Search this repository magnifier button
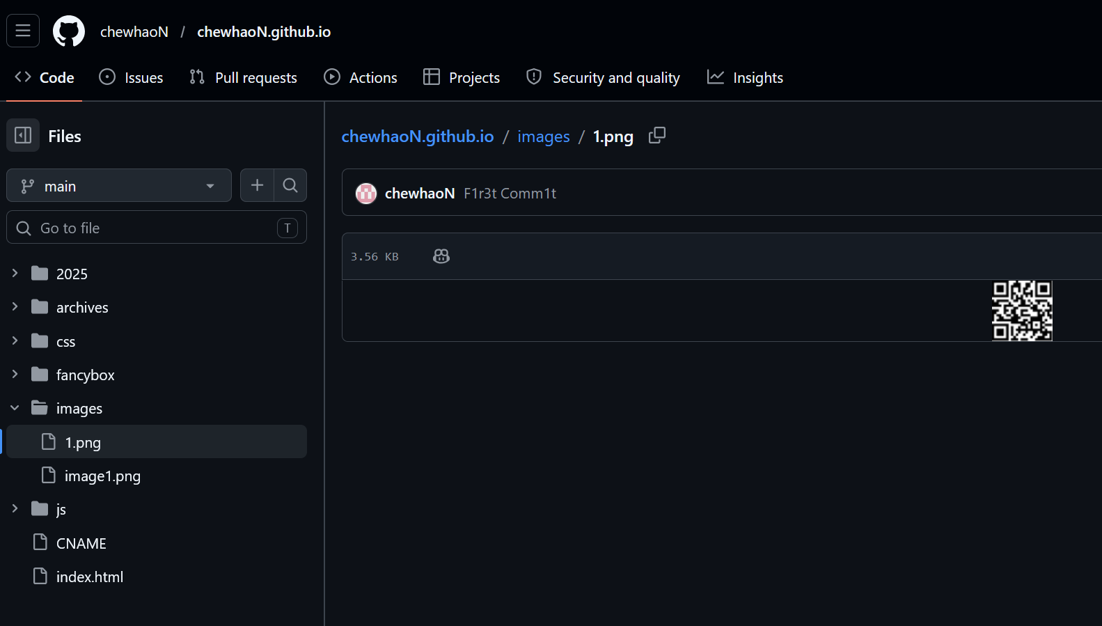 pyautogui.click(x=290, y=185)
